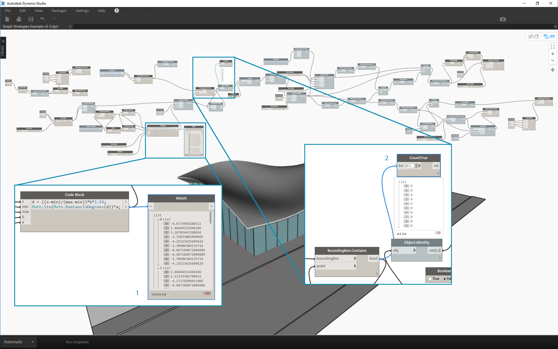Click the camera export image icon

[503, 19]
